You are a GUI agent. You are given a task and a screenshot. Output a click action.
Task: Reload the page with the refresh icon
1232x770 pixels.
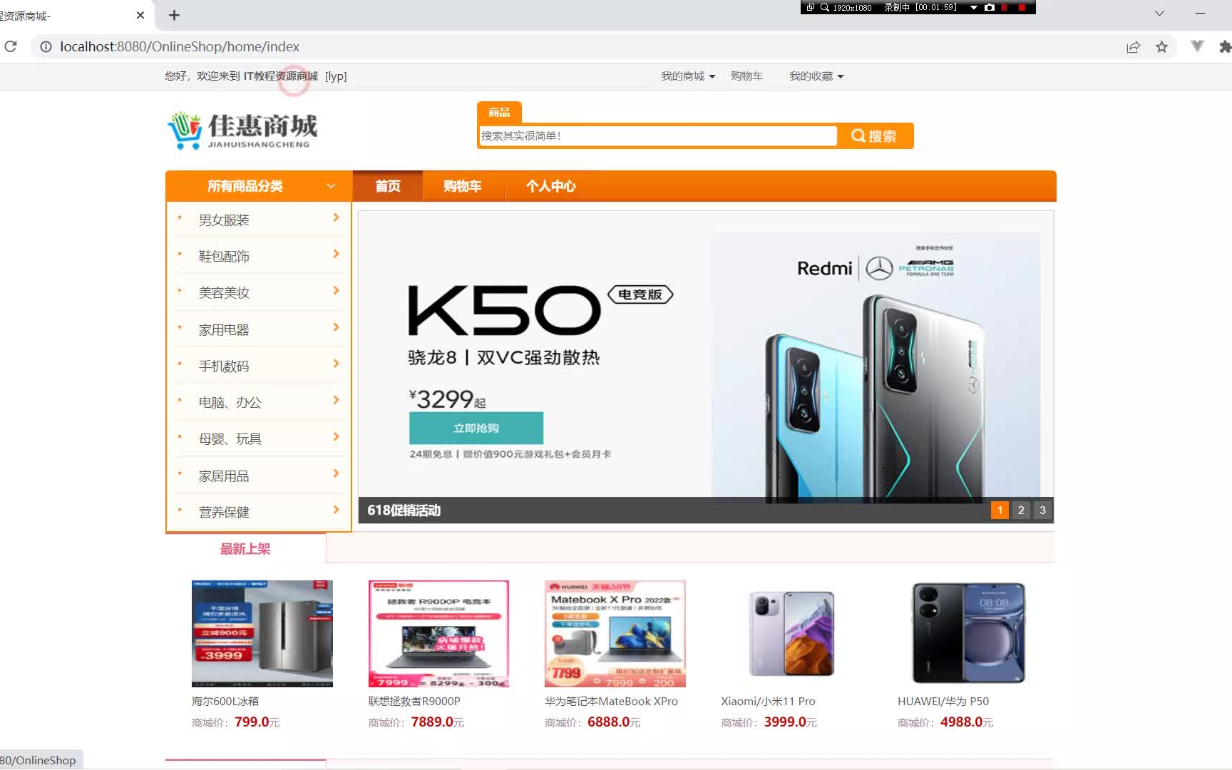click(11, 46)
